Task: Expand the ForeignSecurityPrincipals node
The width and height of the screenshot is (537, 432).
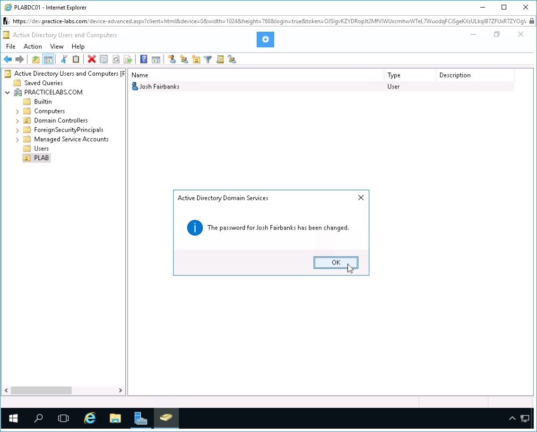Action: point(17,130)
